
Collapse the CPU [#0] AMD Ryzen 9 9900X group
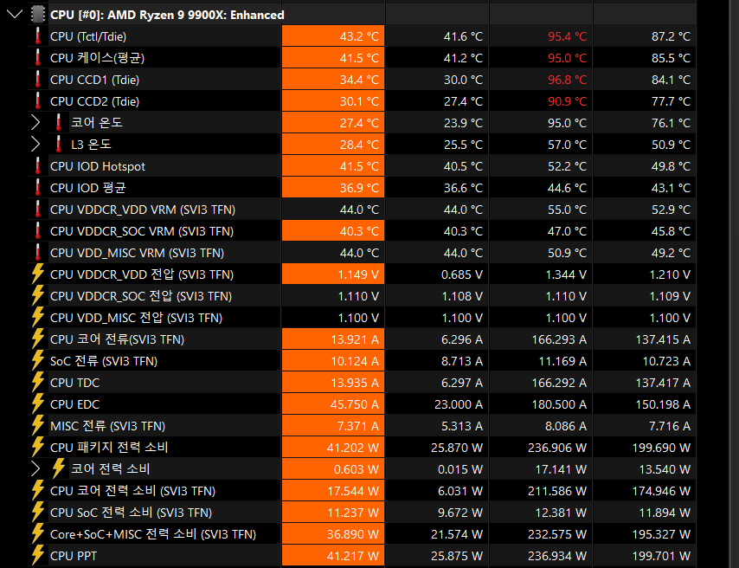pyautogui.click(x=15, y=14)
